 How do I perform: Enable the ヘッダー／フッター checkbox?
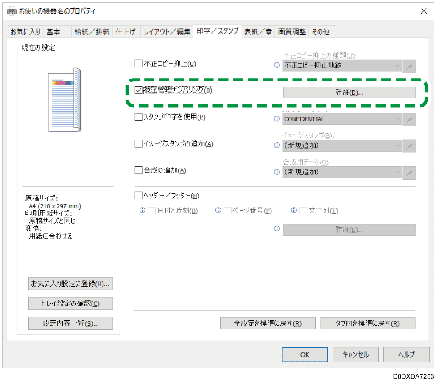pos(138,195)
